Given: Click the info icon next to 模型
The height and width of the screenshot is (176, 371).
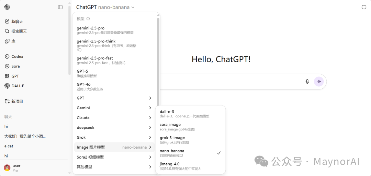Looking at the screenshot, I should 88,18.
